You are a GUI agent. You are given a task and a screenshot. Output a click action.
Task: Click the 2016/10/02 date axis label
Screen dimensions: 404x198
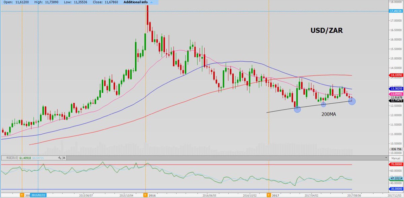pos(249,195)
